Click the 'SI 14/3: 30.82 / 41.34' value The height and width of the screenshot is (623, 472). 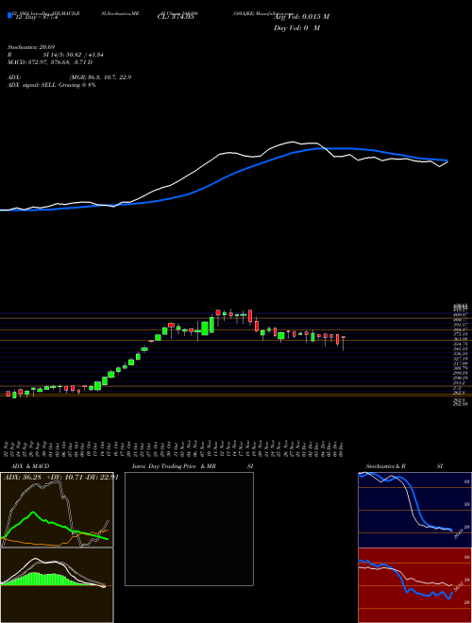(x=71, y=55)
